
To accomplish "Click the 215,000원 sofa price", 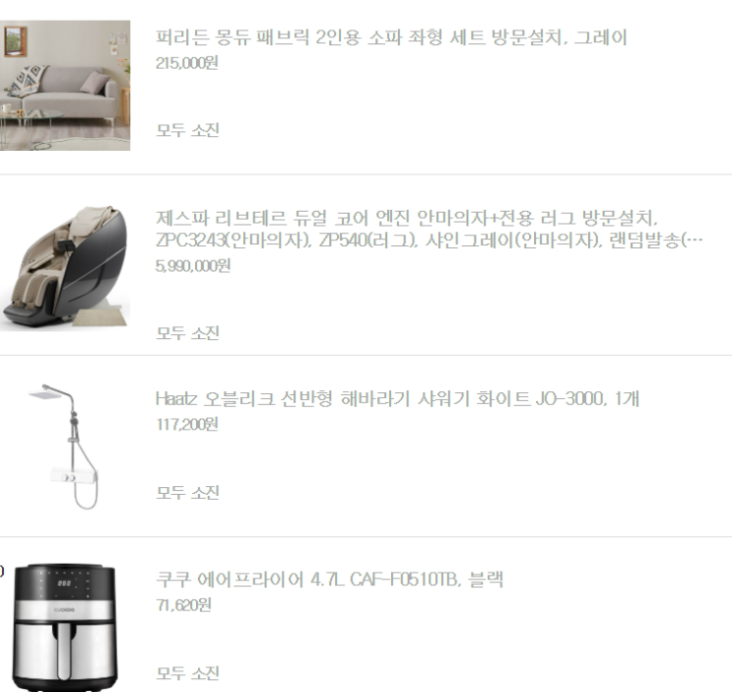I will [x=187, y=63].
